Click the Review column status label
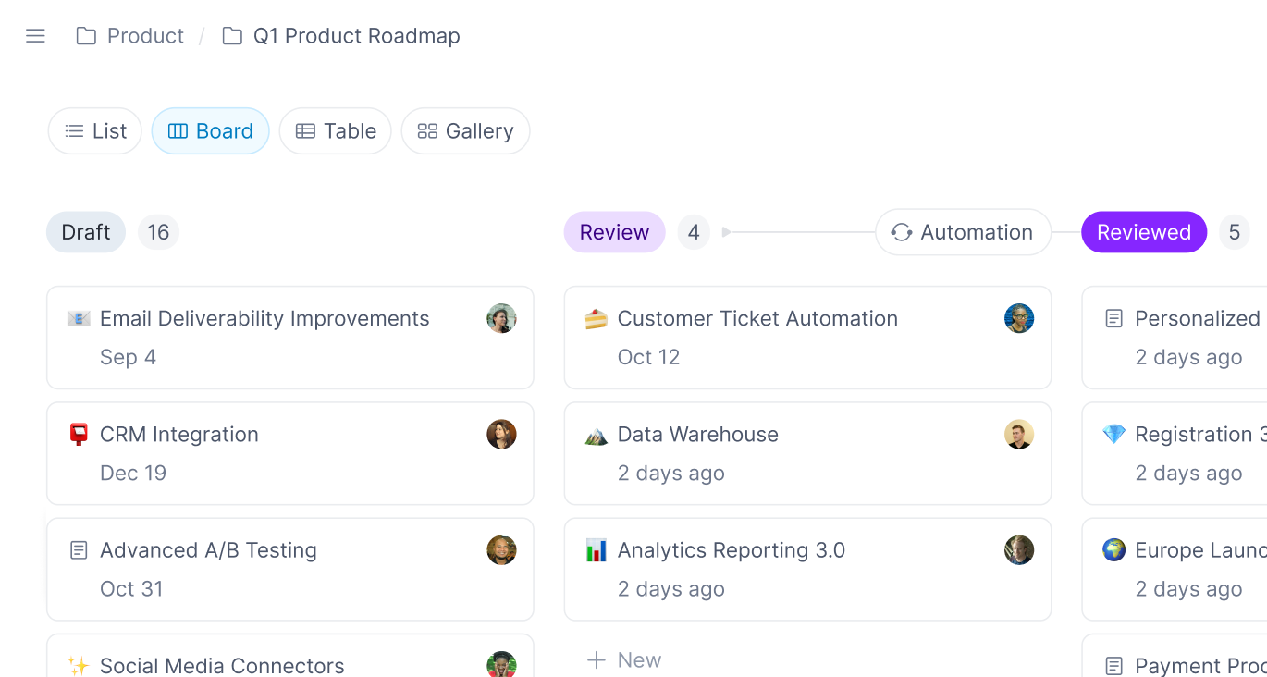This screenshot has width=1267, height=677. [615, 232]
